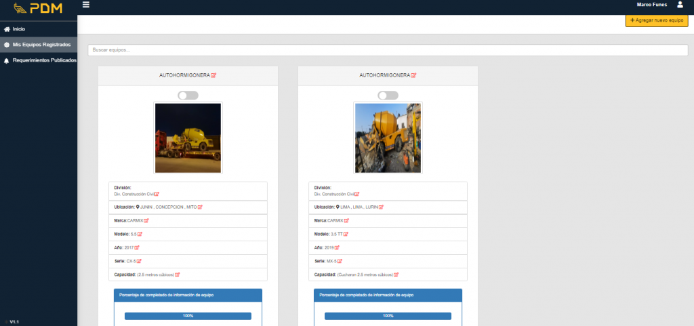
Task: Go to Inicio in the sidebar
Action: (18, 29)
